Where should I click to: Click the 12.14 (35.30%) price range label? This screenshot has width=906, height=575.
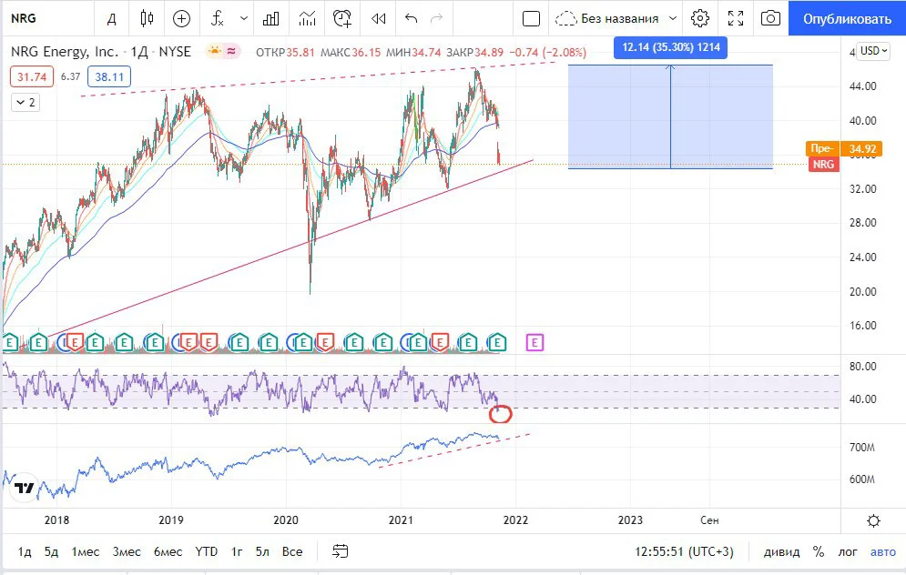(x=671, y=47)
